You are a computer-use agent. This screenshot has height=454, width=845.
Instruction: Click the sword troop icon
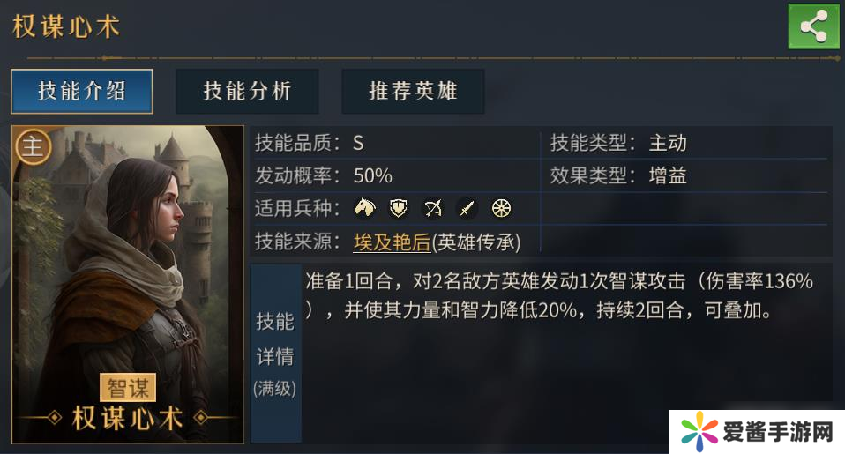[467, 208]
